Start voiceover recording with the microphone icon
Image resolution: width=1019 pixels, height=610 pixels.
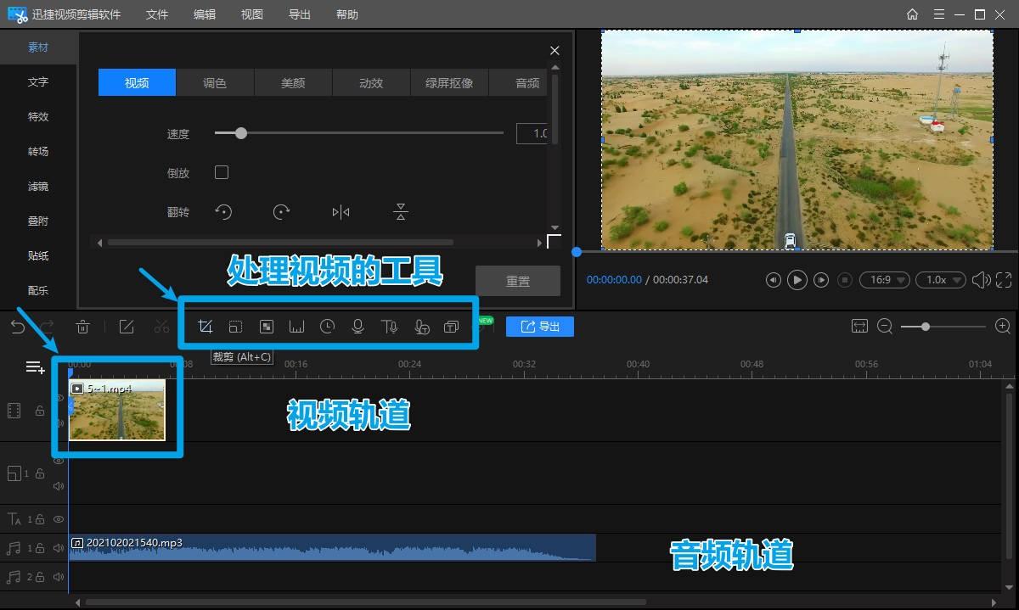click(x=357, y=327)
